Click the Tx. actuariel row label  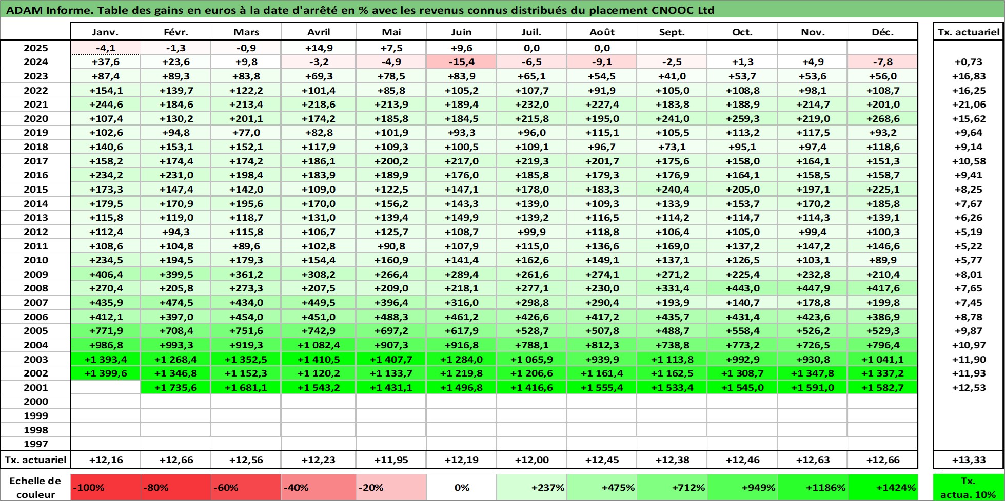(x=35, y=460)
